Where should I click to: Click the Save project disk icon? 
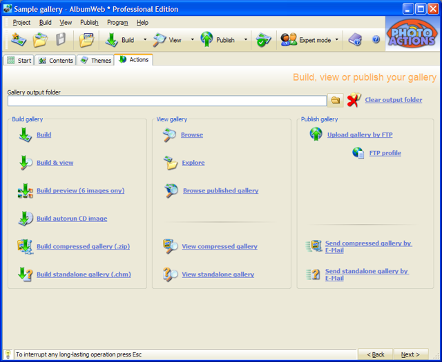point(61,39)
